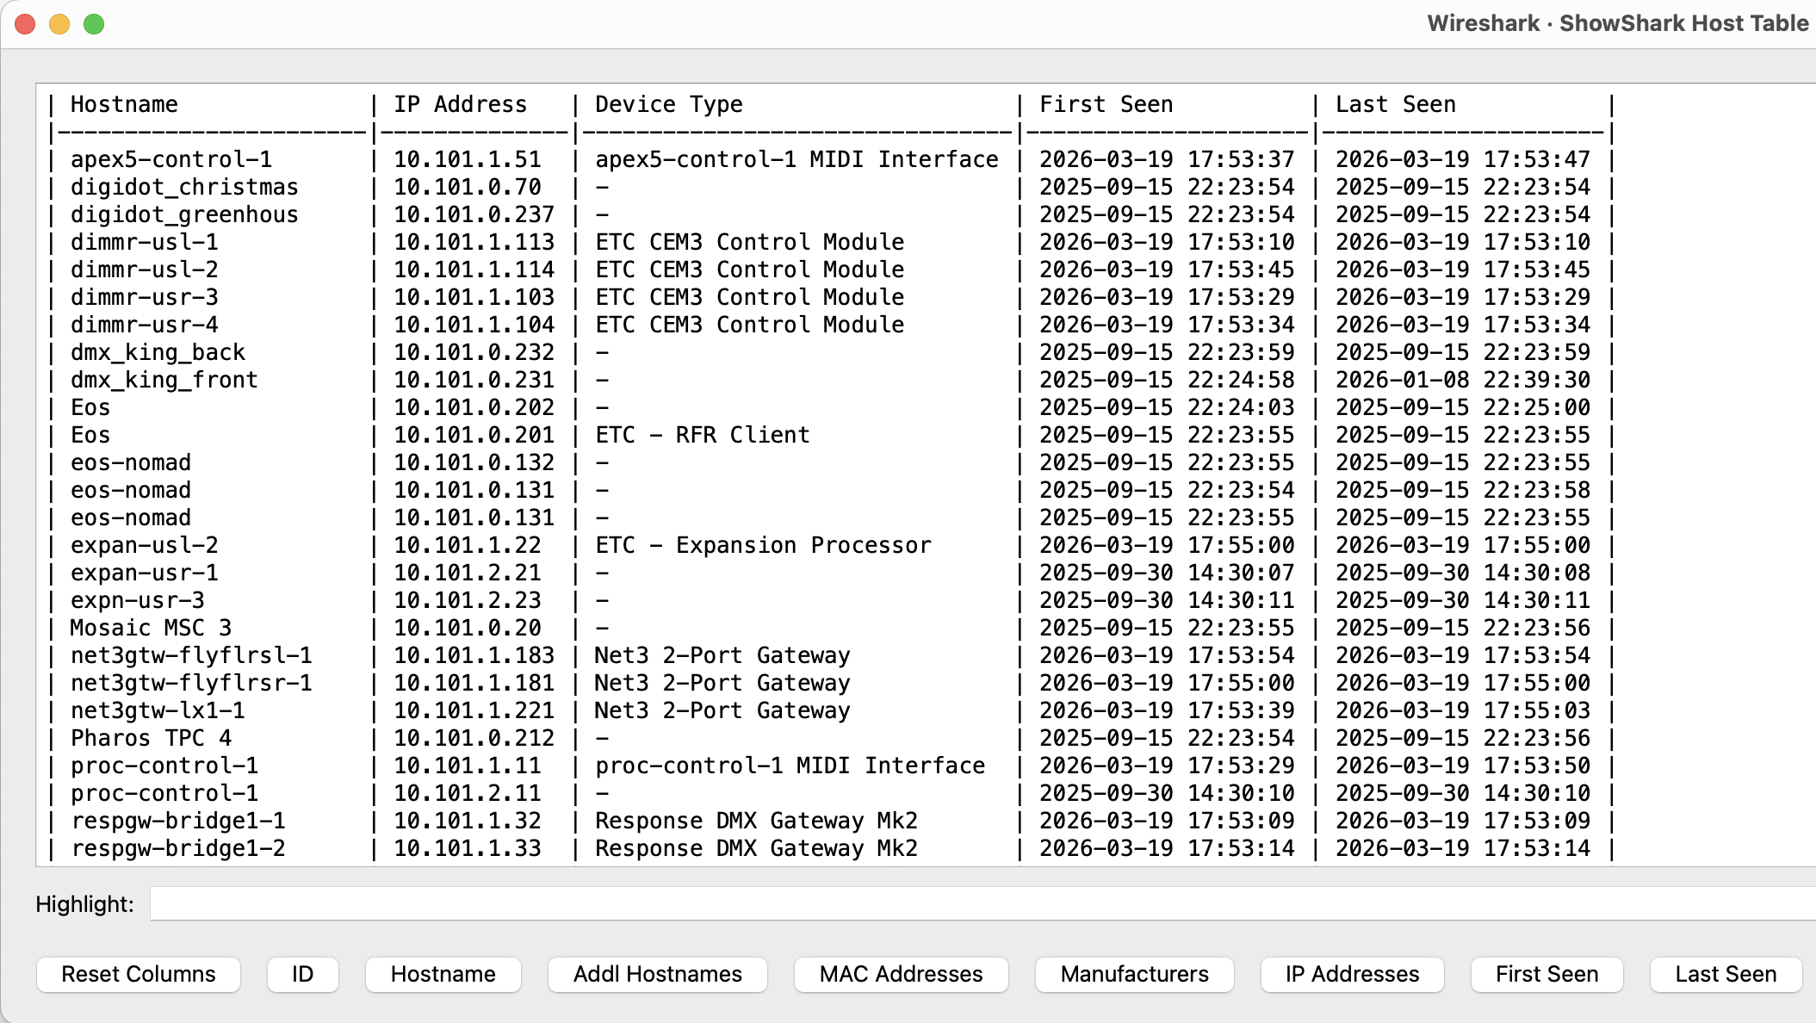The image size is (1816, 1023).
Task: Click the IP Address column header
Action: 461,104
